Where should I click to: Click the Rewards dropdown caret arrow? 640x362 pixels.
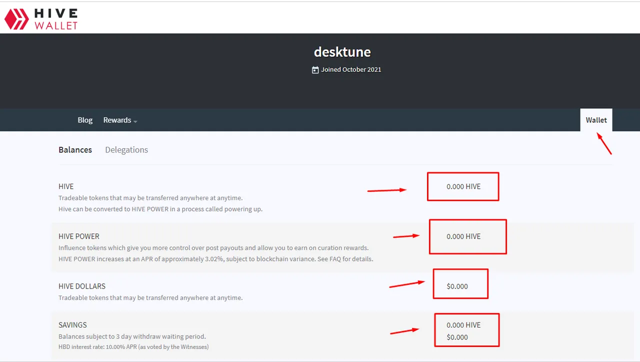[x=135, y=121]
